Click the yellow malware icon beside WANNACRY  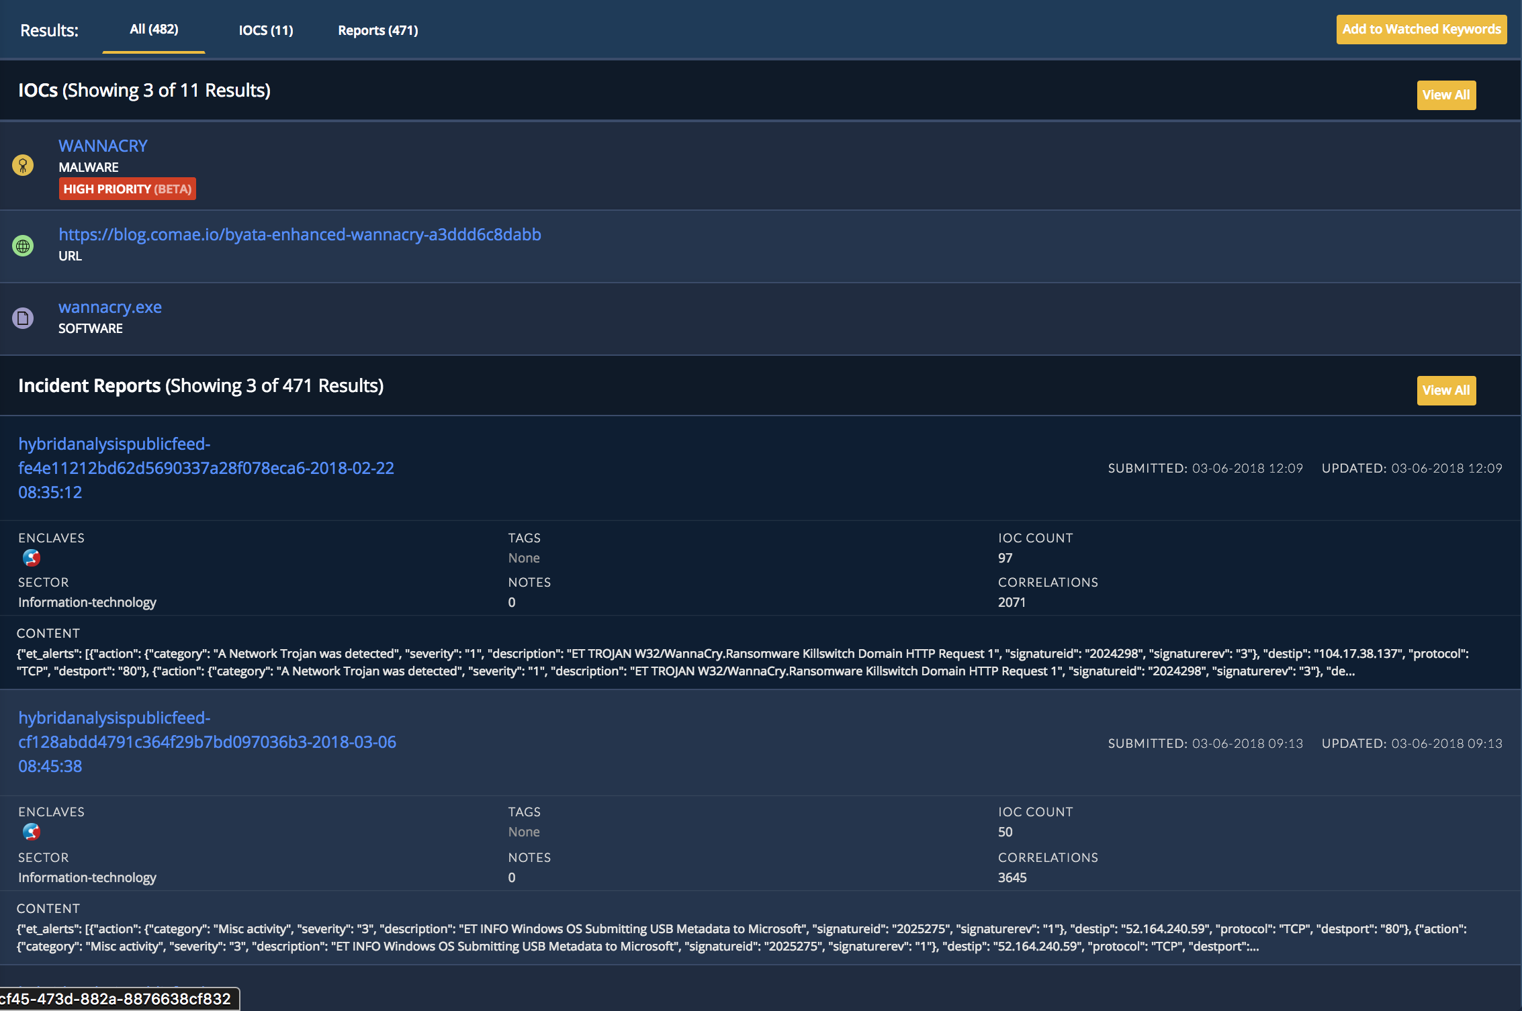tap(23, 165)
